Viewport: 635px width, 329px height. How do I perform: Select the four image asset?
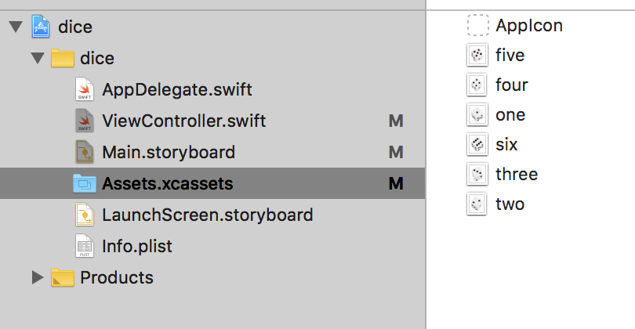tap(511, 85)
